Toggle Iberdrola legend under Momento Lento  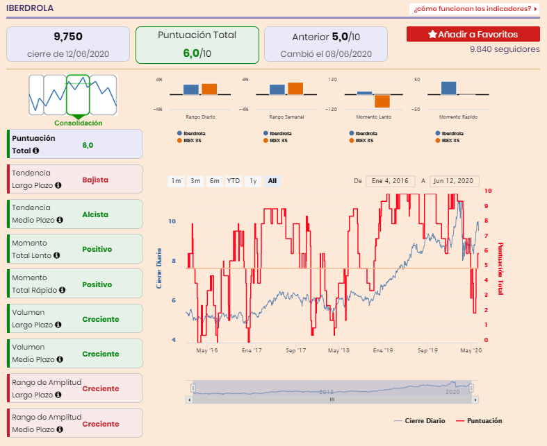[x=363, y=133]
